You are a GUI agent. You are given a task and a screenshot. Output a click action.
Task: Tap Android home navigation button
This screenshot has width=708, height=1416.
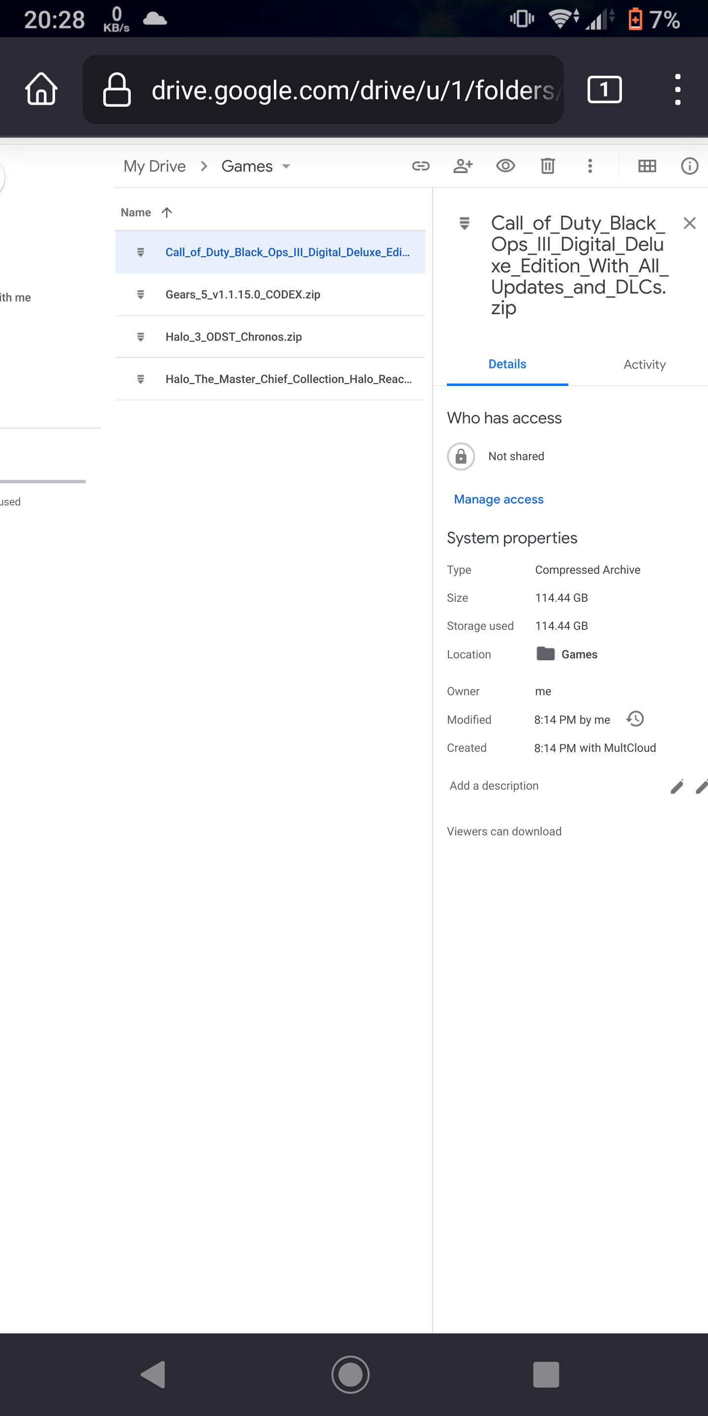click(350, 1375)
